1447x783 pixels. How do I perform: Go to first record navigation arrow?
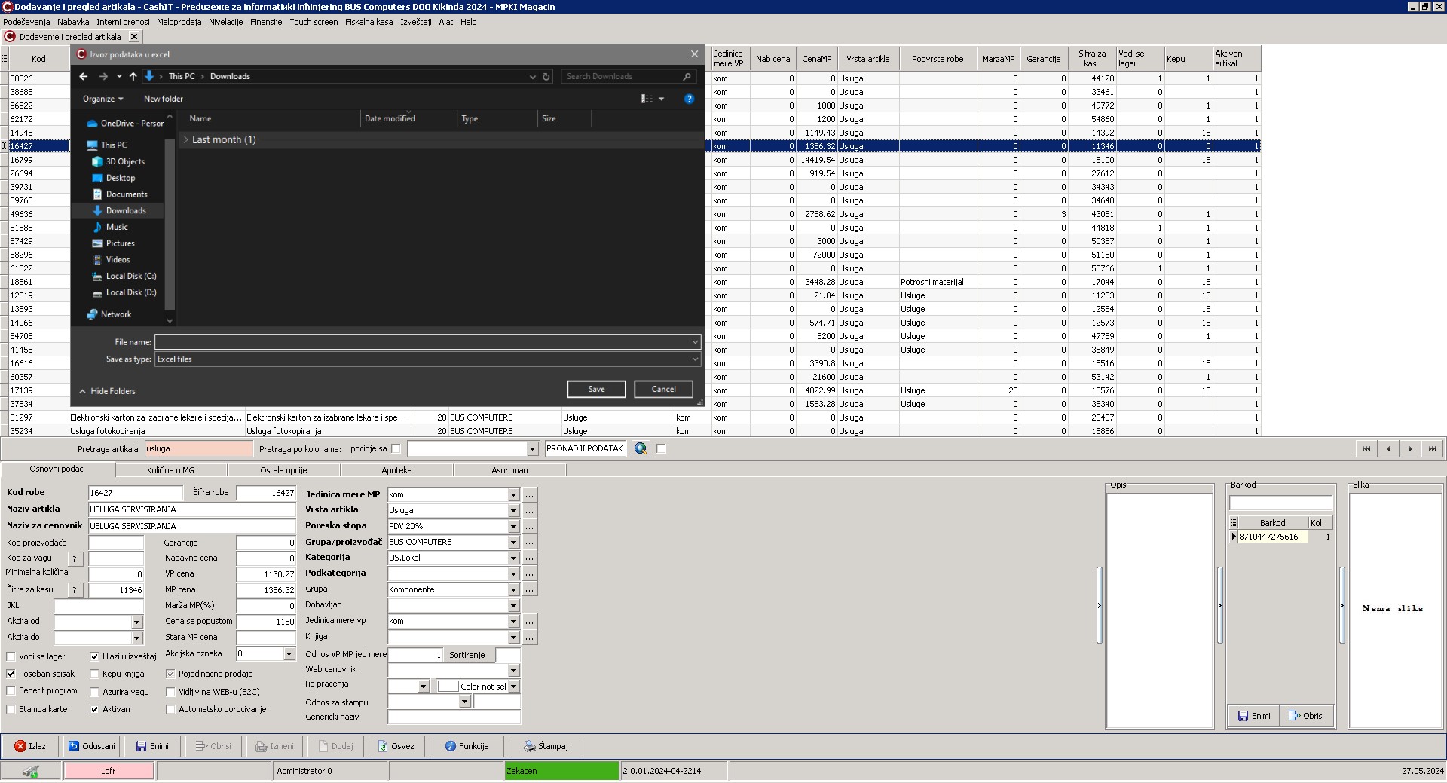coord(1366,448)
